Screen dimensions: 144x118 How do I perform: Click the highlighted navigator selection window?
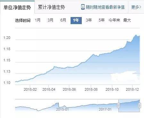click(x=129, y=106)
